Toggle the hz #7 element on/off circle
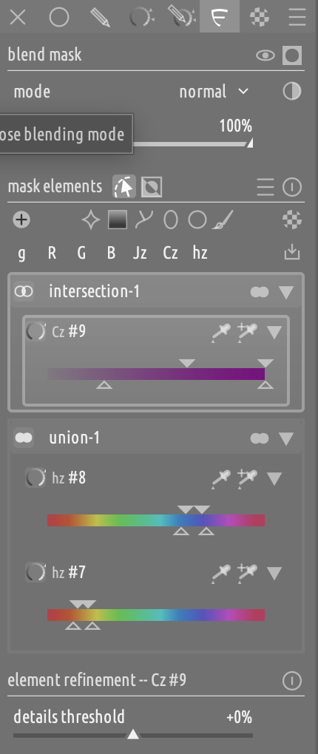Screen dimensions: 318x754 [x=35, y=571]
